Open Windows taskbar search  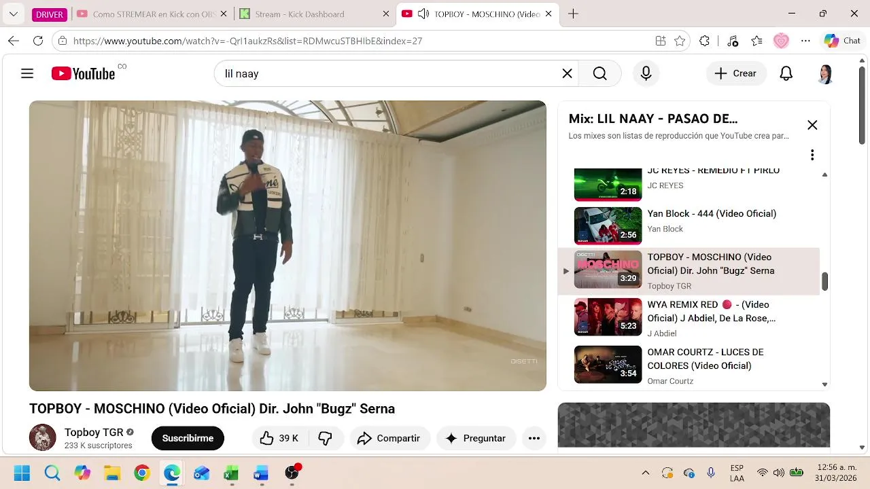click(x=52, y=473)
